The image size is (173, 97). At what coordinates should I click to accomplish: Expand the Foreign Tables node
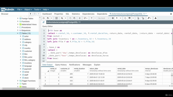[18, 19]
